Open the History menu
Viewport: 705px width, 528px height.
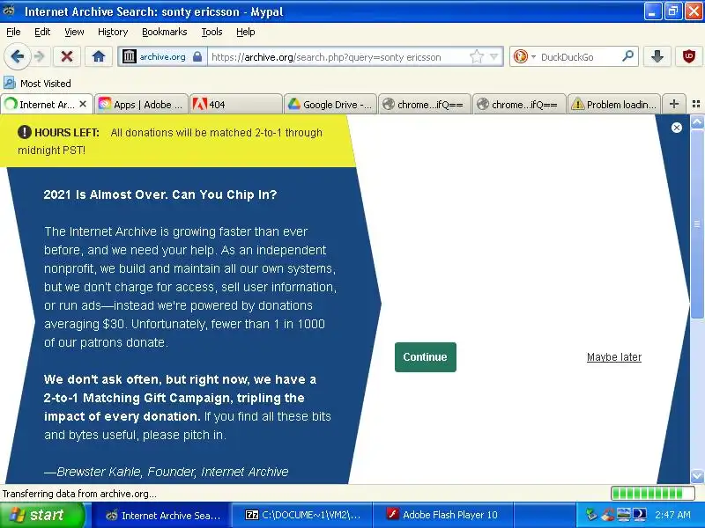coord(113,32)
